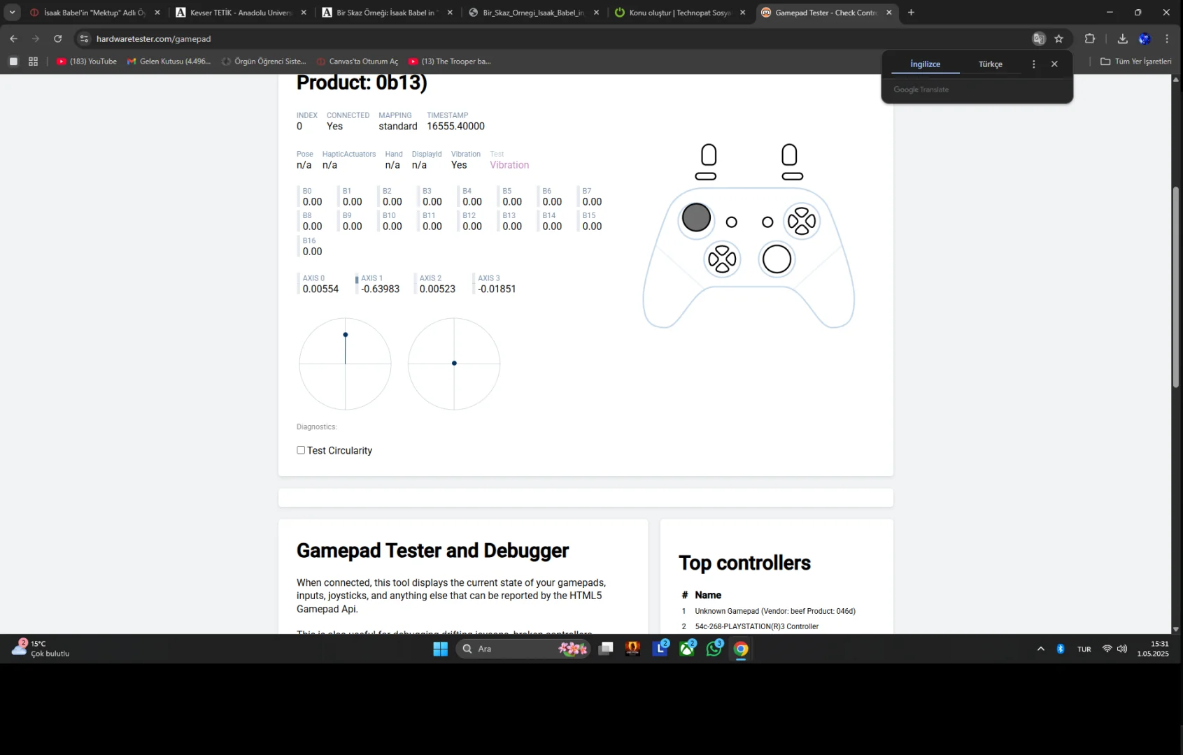Click the Windows taskbar search box
1183x755 pixels.
tap(523, 649)
